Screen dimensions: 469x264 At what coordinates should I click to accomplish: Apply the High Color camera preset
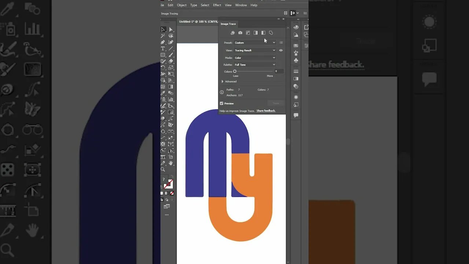tap(240, 33)
